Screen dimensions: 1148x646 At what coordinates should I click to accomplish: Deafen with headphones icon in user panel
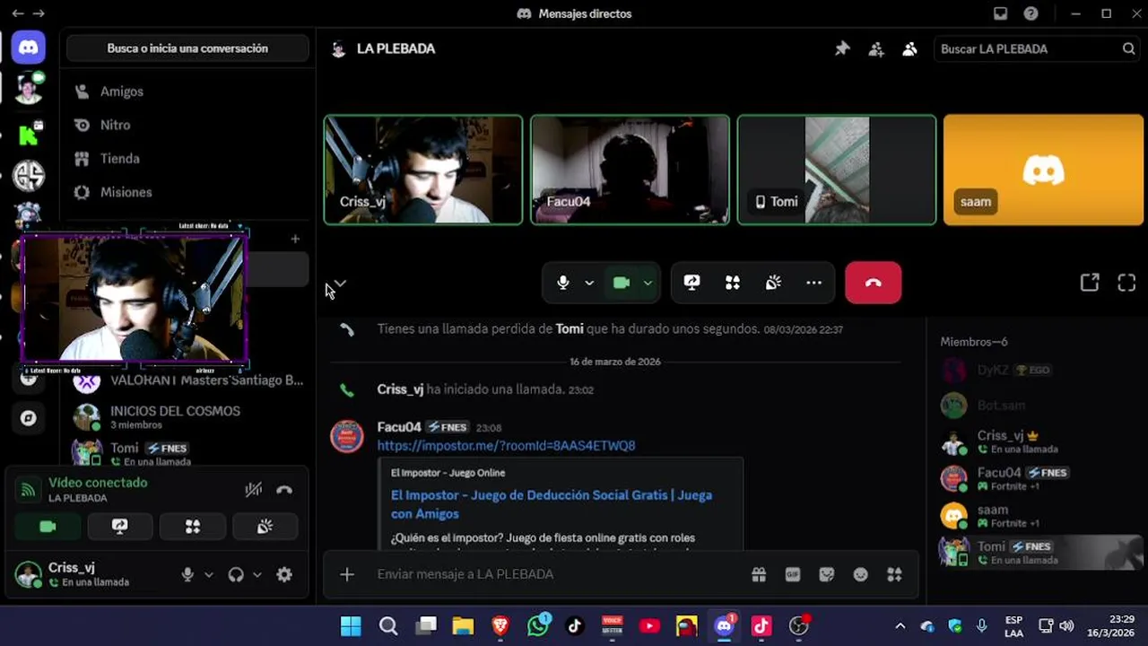236,575
